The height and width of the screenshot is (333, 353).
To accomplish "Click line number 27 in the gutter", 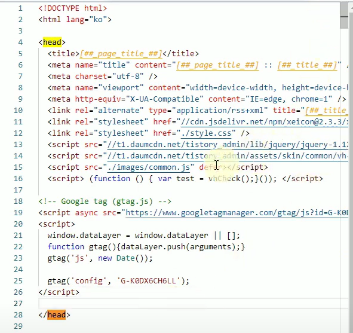I will point(18,304).
